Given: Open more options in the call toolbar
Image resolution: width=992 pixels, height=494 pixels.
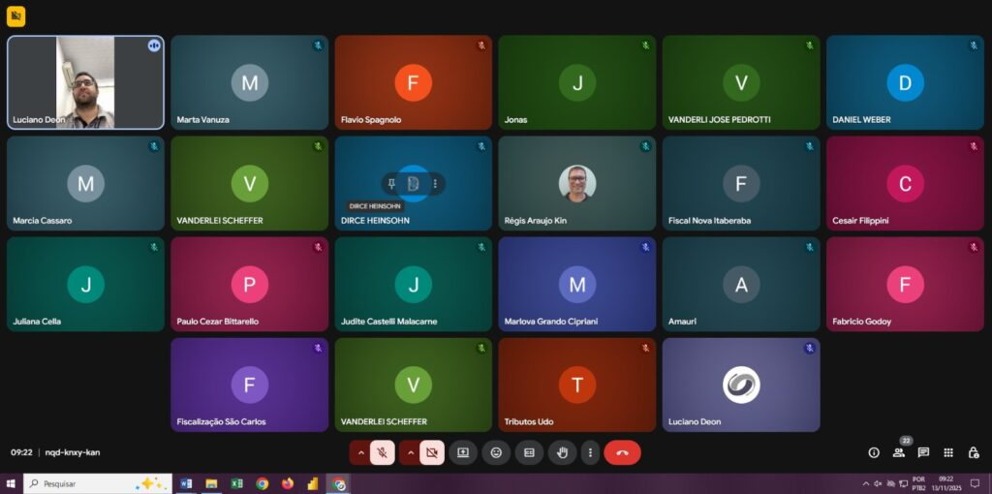Looking at the screenshot, I should [x=590, y=452].
